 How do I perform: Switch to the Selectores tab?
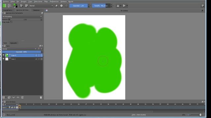coord(36,10)
